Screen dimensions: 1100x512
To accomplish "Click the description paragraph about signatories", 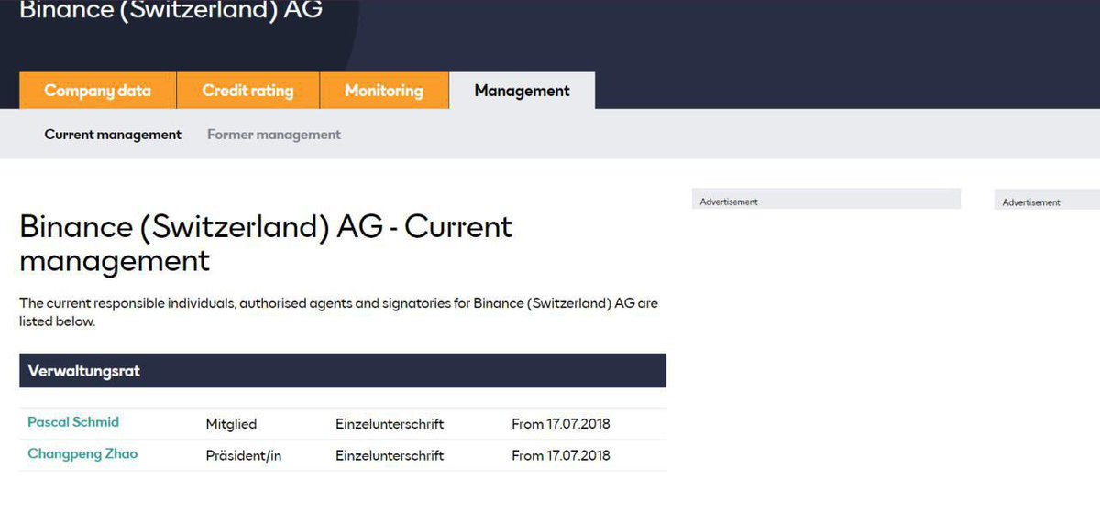I will tap(339, 312).
